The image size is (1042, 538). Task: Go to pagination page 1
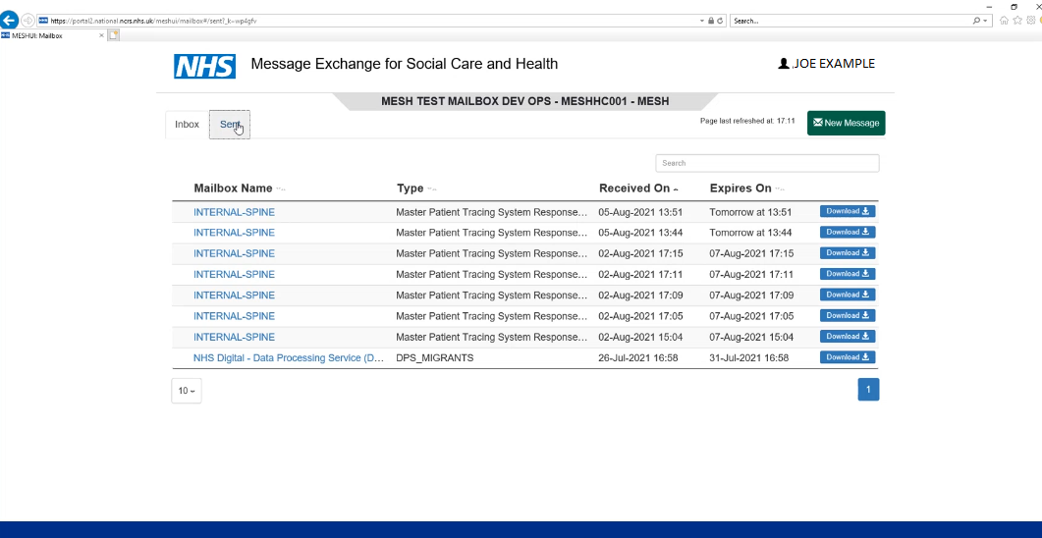click(868, 389)
